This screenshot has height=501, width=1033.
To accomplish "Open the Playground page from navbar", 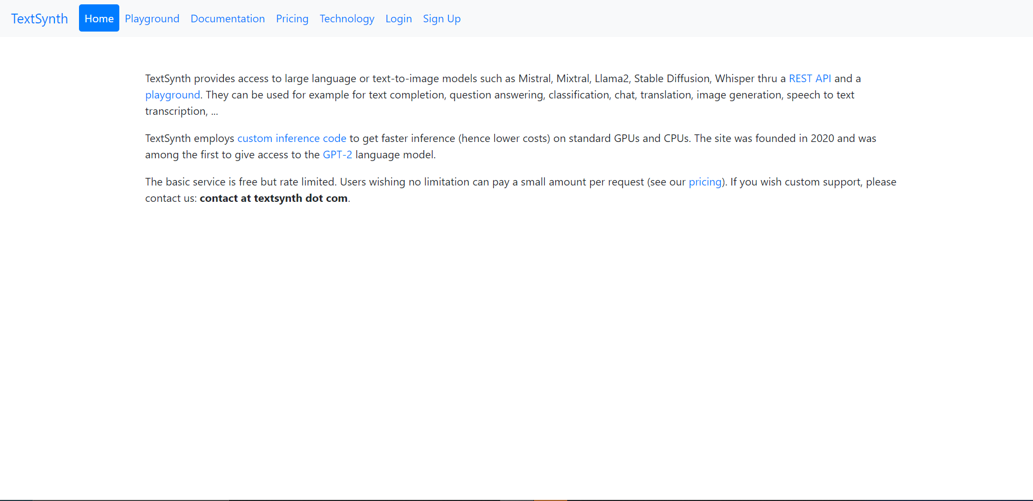I will click(x=152, y=18).
